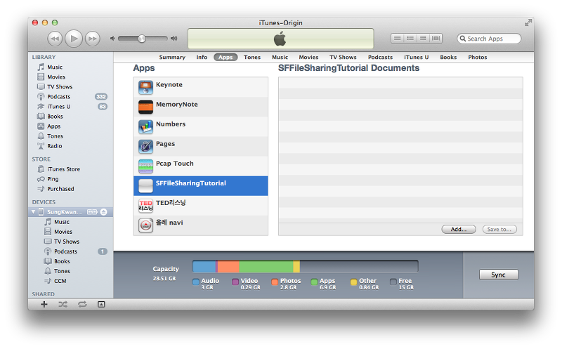Screen dimensions: 562x349
Task: Open the Tones tab
Action: point(252,57)
